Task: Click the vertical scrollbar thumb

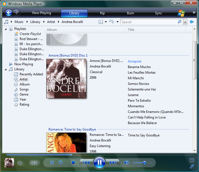Action: tap(194, 60)
